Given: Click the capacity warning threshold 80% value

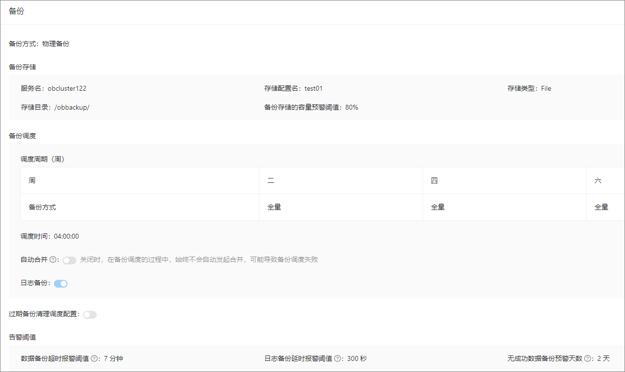Looking at the screenshot, I should point(352,107).
